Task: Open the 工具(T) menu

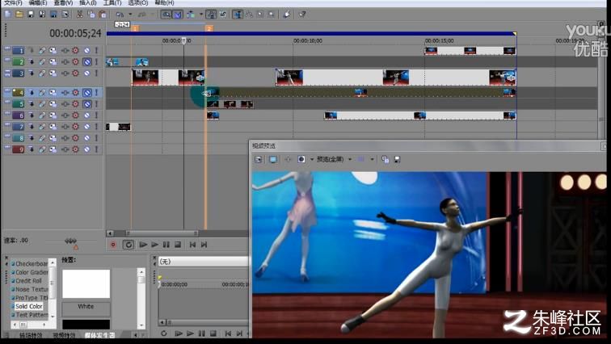Action: (112, 2)
